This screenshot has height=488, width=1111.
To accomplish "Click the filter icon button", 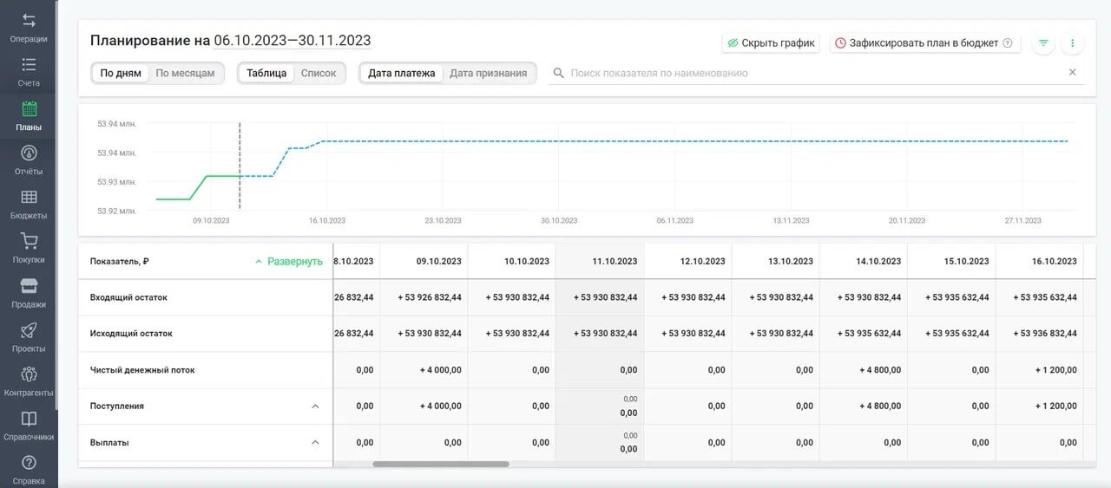I will coord(1043,42).
